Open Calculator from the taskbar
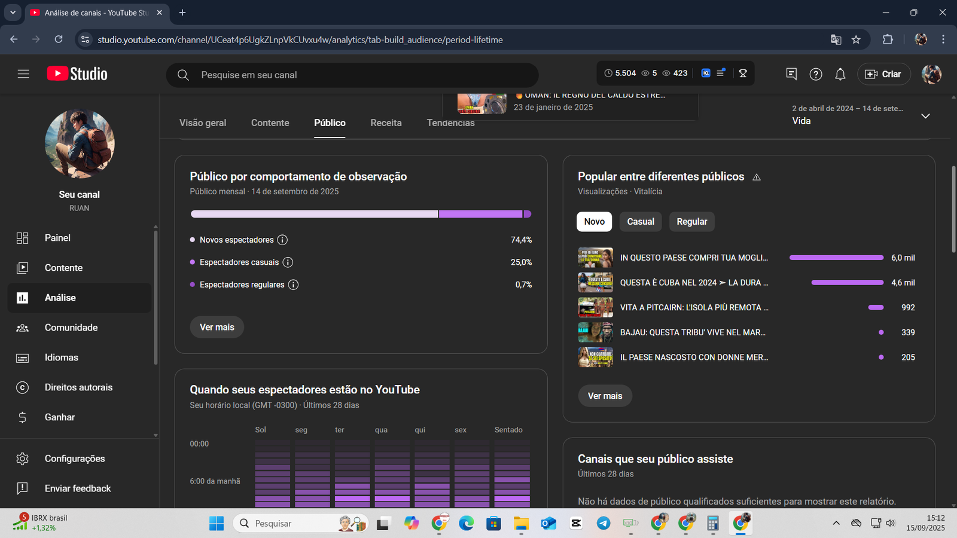The image size is (957, 538). pos(712,523)
